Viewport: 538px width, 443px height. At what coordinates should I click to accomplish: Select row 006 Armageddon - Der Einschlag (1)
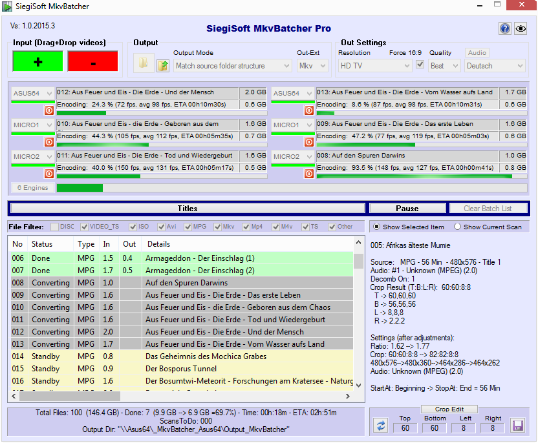(x=182, y=258)
